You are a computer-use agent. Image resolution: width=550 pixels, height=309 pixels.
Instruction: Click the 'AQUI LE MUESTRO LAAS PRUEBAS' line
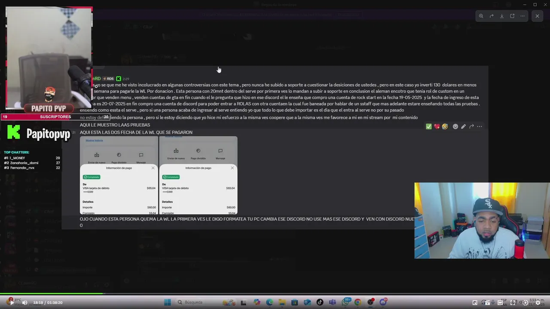pos(115,125)
